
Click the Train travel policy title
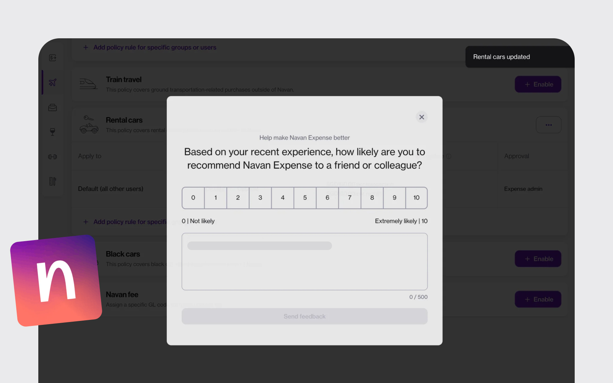pyautogui.click(x=124, y=79)
